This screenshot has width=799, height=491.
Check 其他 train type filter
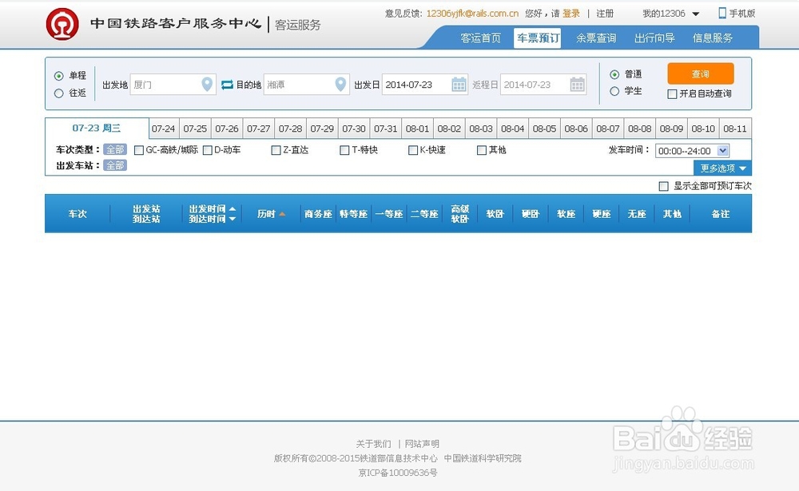(x=482, y=150)
